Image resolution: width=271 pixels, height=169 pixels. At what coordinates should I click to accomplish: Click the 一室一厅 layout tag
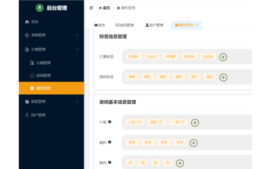click(178, 122)
